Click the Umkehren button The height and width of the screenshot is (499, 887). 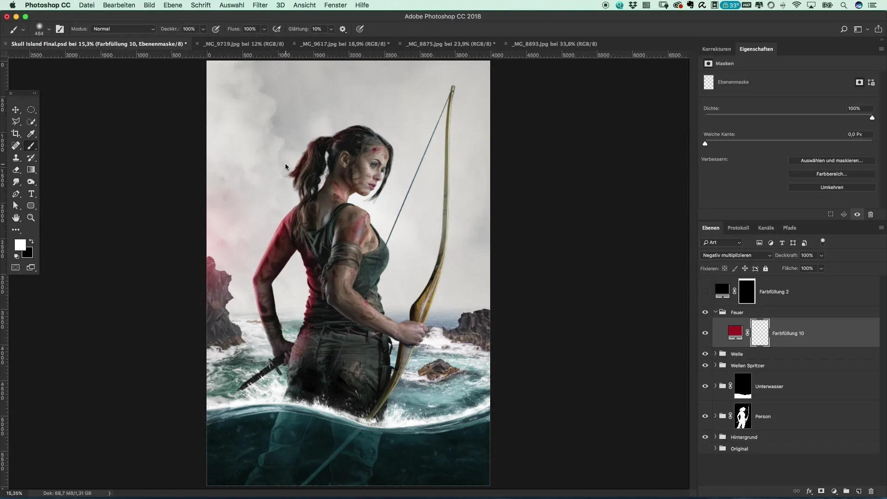click(832, 188)
